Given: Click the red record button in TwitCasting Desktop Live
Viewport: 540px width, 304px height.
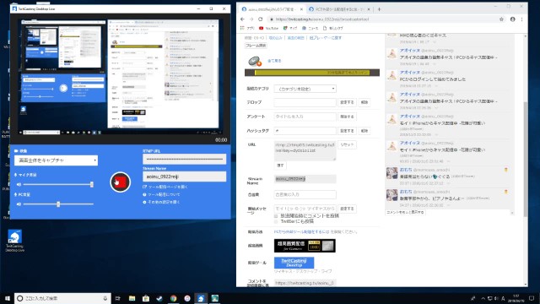Looking at the screenshot, I should pyautogui.click(x=120, y=182).
